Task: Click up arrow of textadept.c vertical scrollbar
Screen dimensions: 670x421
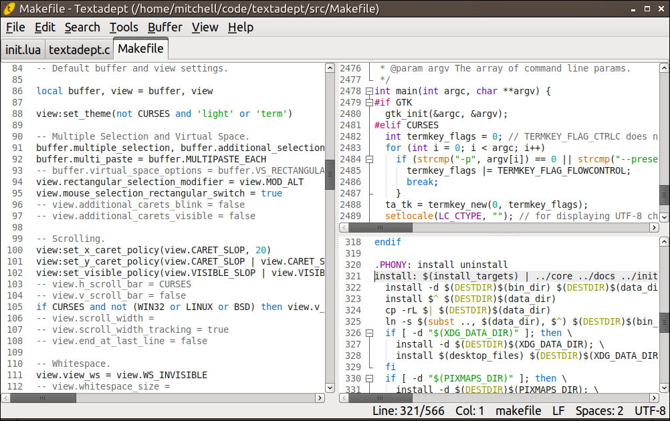Action: coord(664,68)
